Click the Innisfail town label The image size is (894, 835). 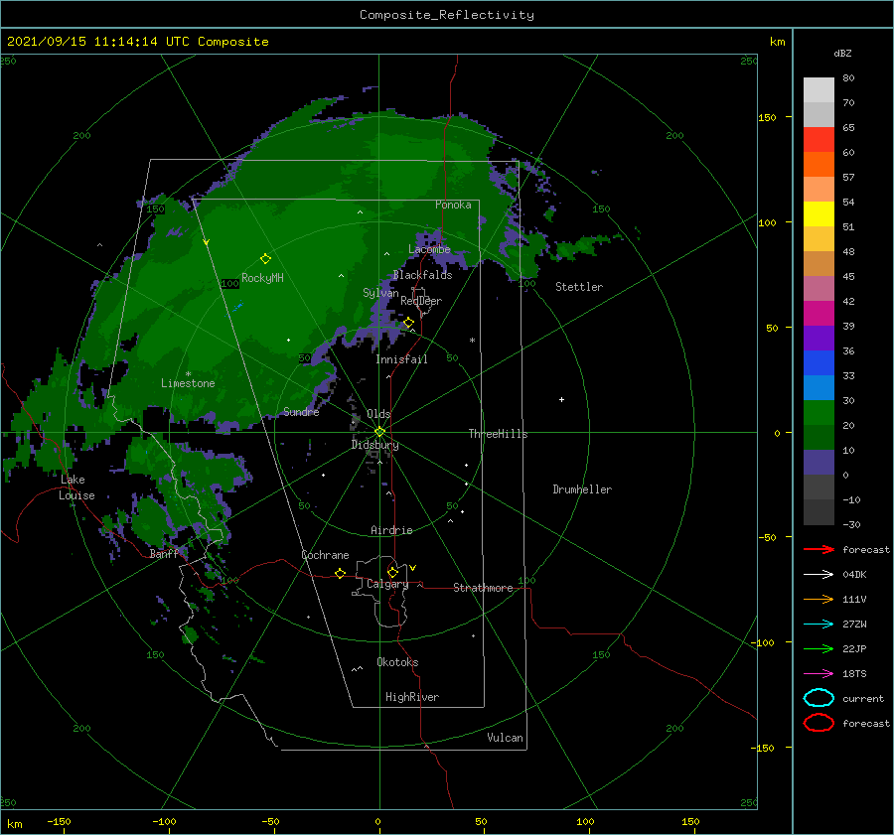coord(401,359)
